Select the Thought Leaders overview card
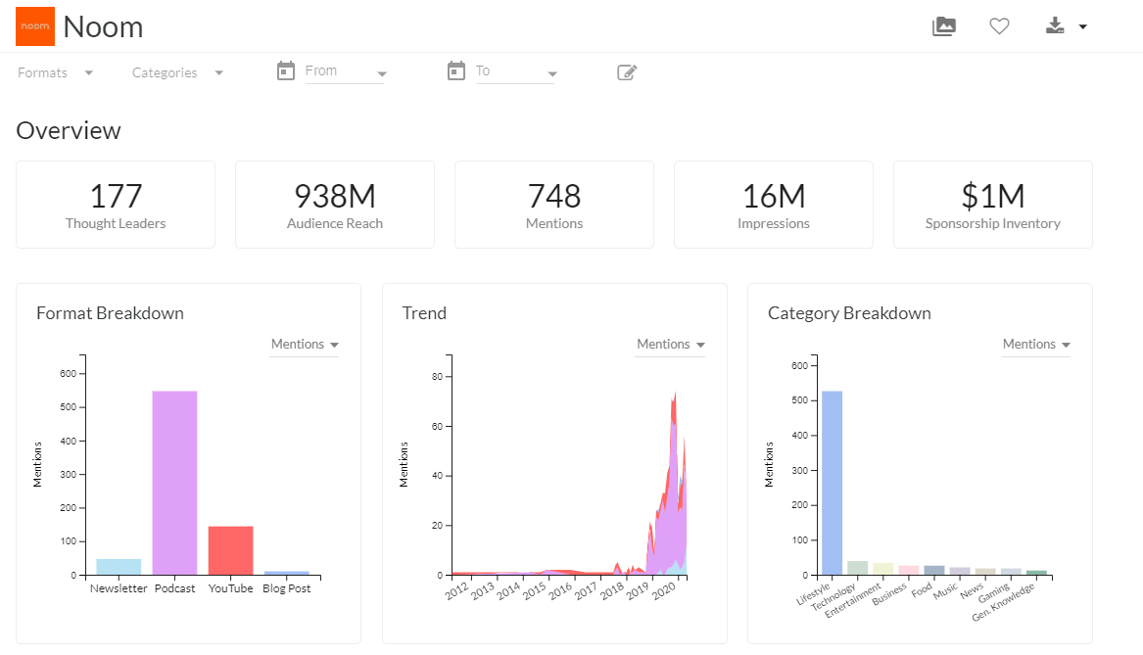This screenshot has height=655, width=1143. (x=116, y=205)
